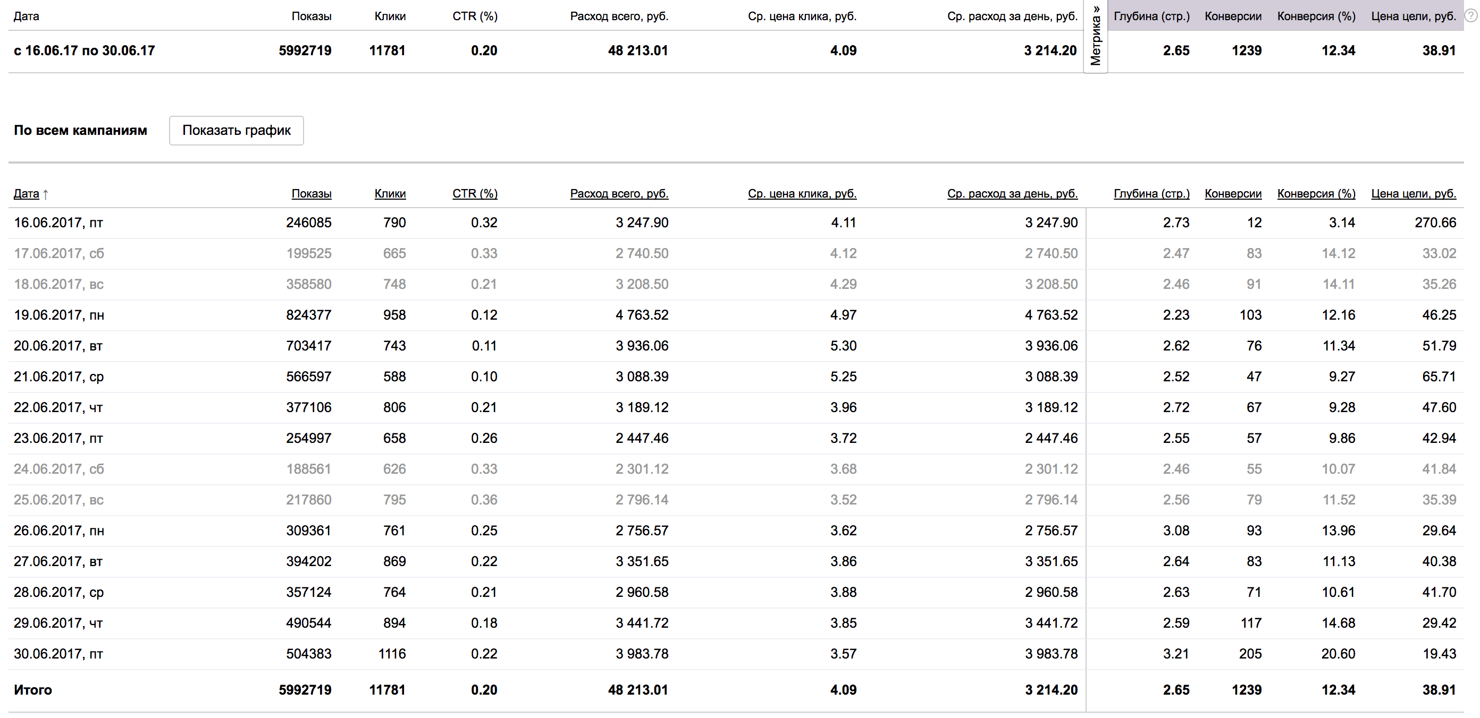Screen dimensions: 1480x718
Task: Click the sort arrow next to Дата
Action: tap(45, 194)
